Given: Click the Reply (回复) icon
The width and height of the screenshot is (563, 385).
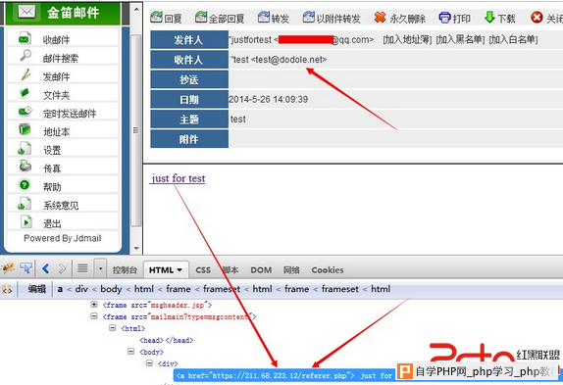Looking at the screenshot, I should point(156,17).
